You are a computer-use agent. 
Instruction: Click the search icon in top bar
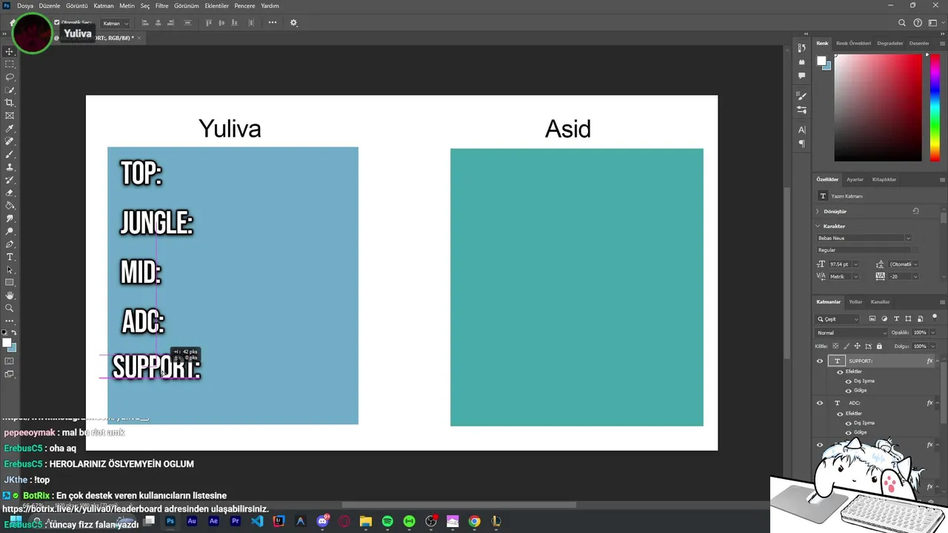click(902, 23)
